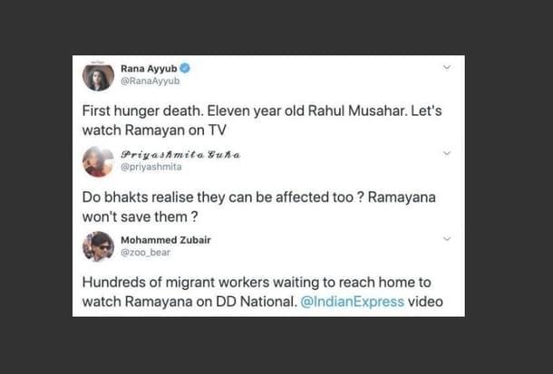
Task: Click the blue verified badge beside Rana Ayyub
Action: coord(185,68)
